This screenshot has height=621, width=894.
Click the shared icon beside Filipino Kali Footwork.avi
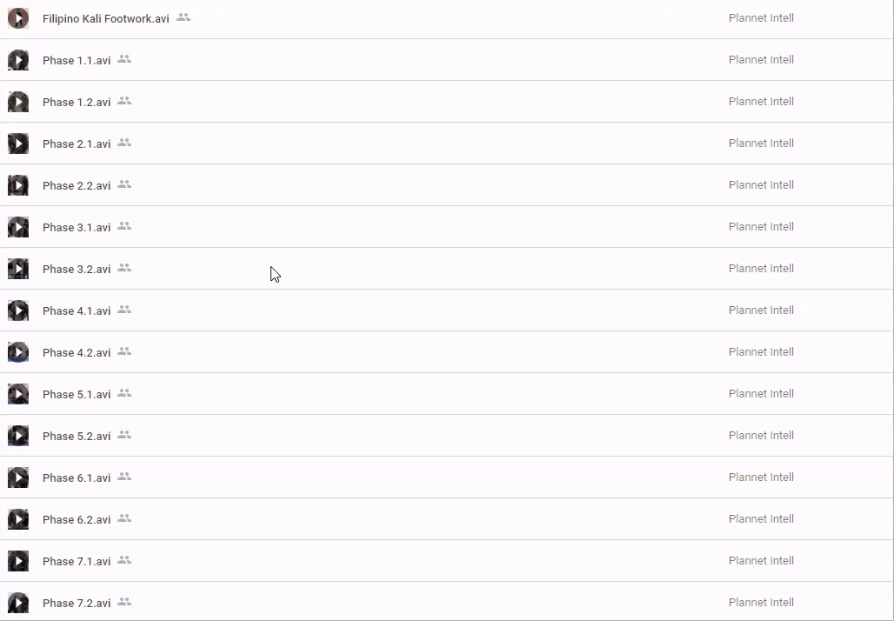click(183, 17)
